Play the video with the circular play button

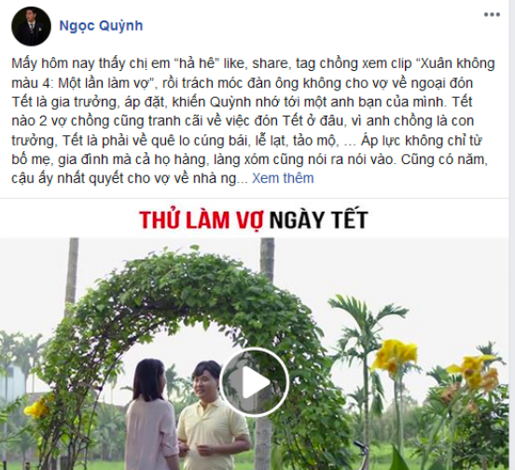(255, 381)
